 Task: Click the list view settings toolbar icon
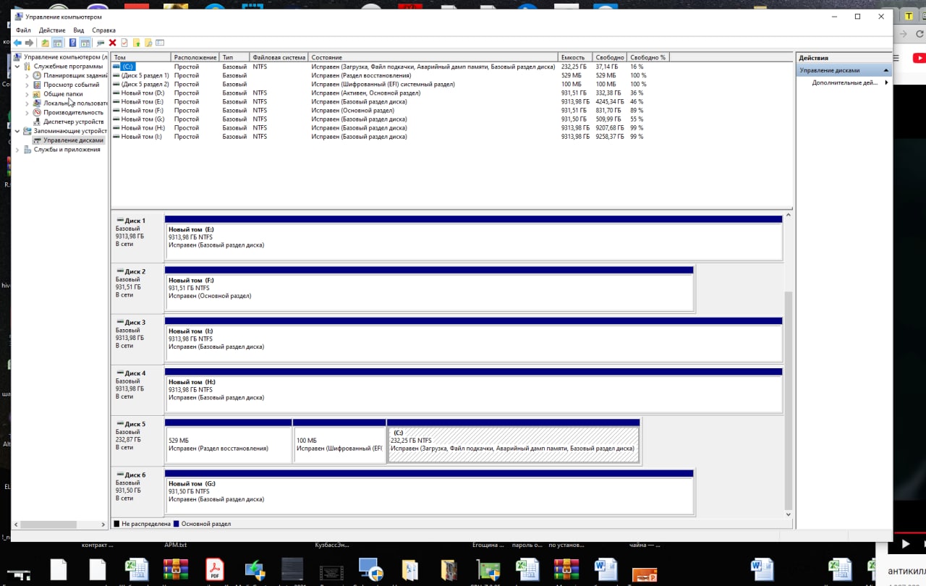(x=160, y=43)
